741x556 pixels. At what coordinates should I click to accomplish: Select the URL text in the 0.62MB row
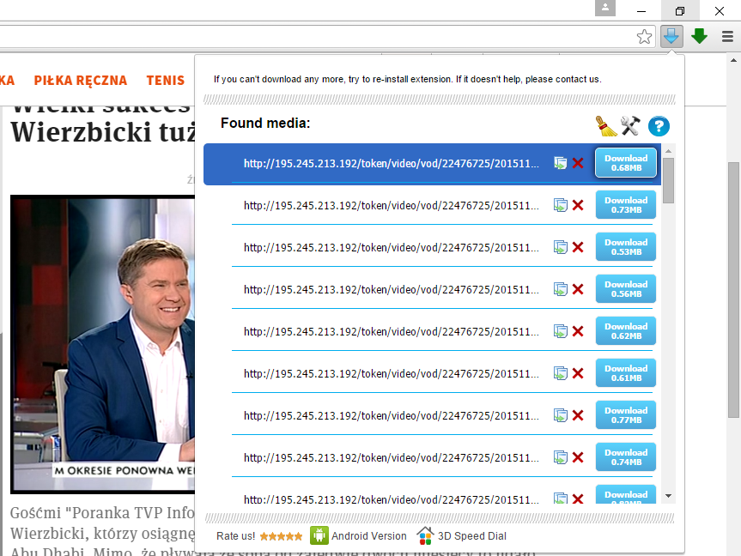tap(392, 332)
